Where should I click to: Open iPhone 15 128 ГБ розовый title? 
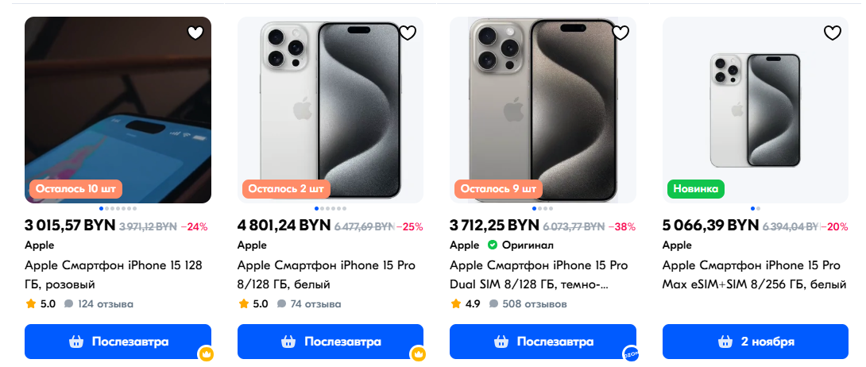point(114,275)
